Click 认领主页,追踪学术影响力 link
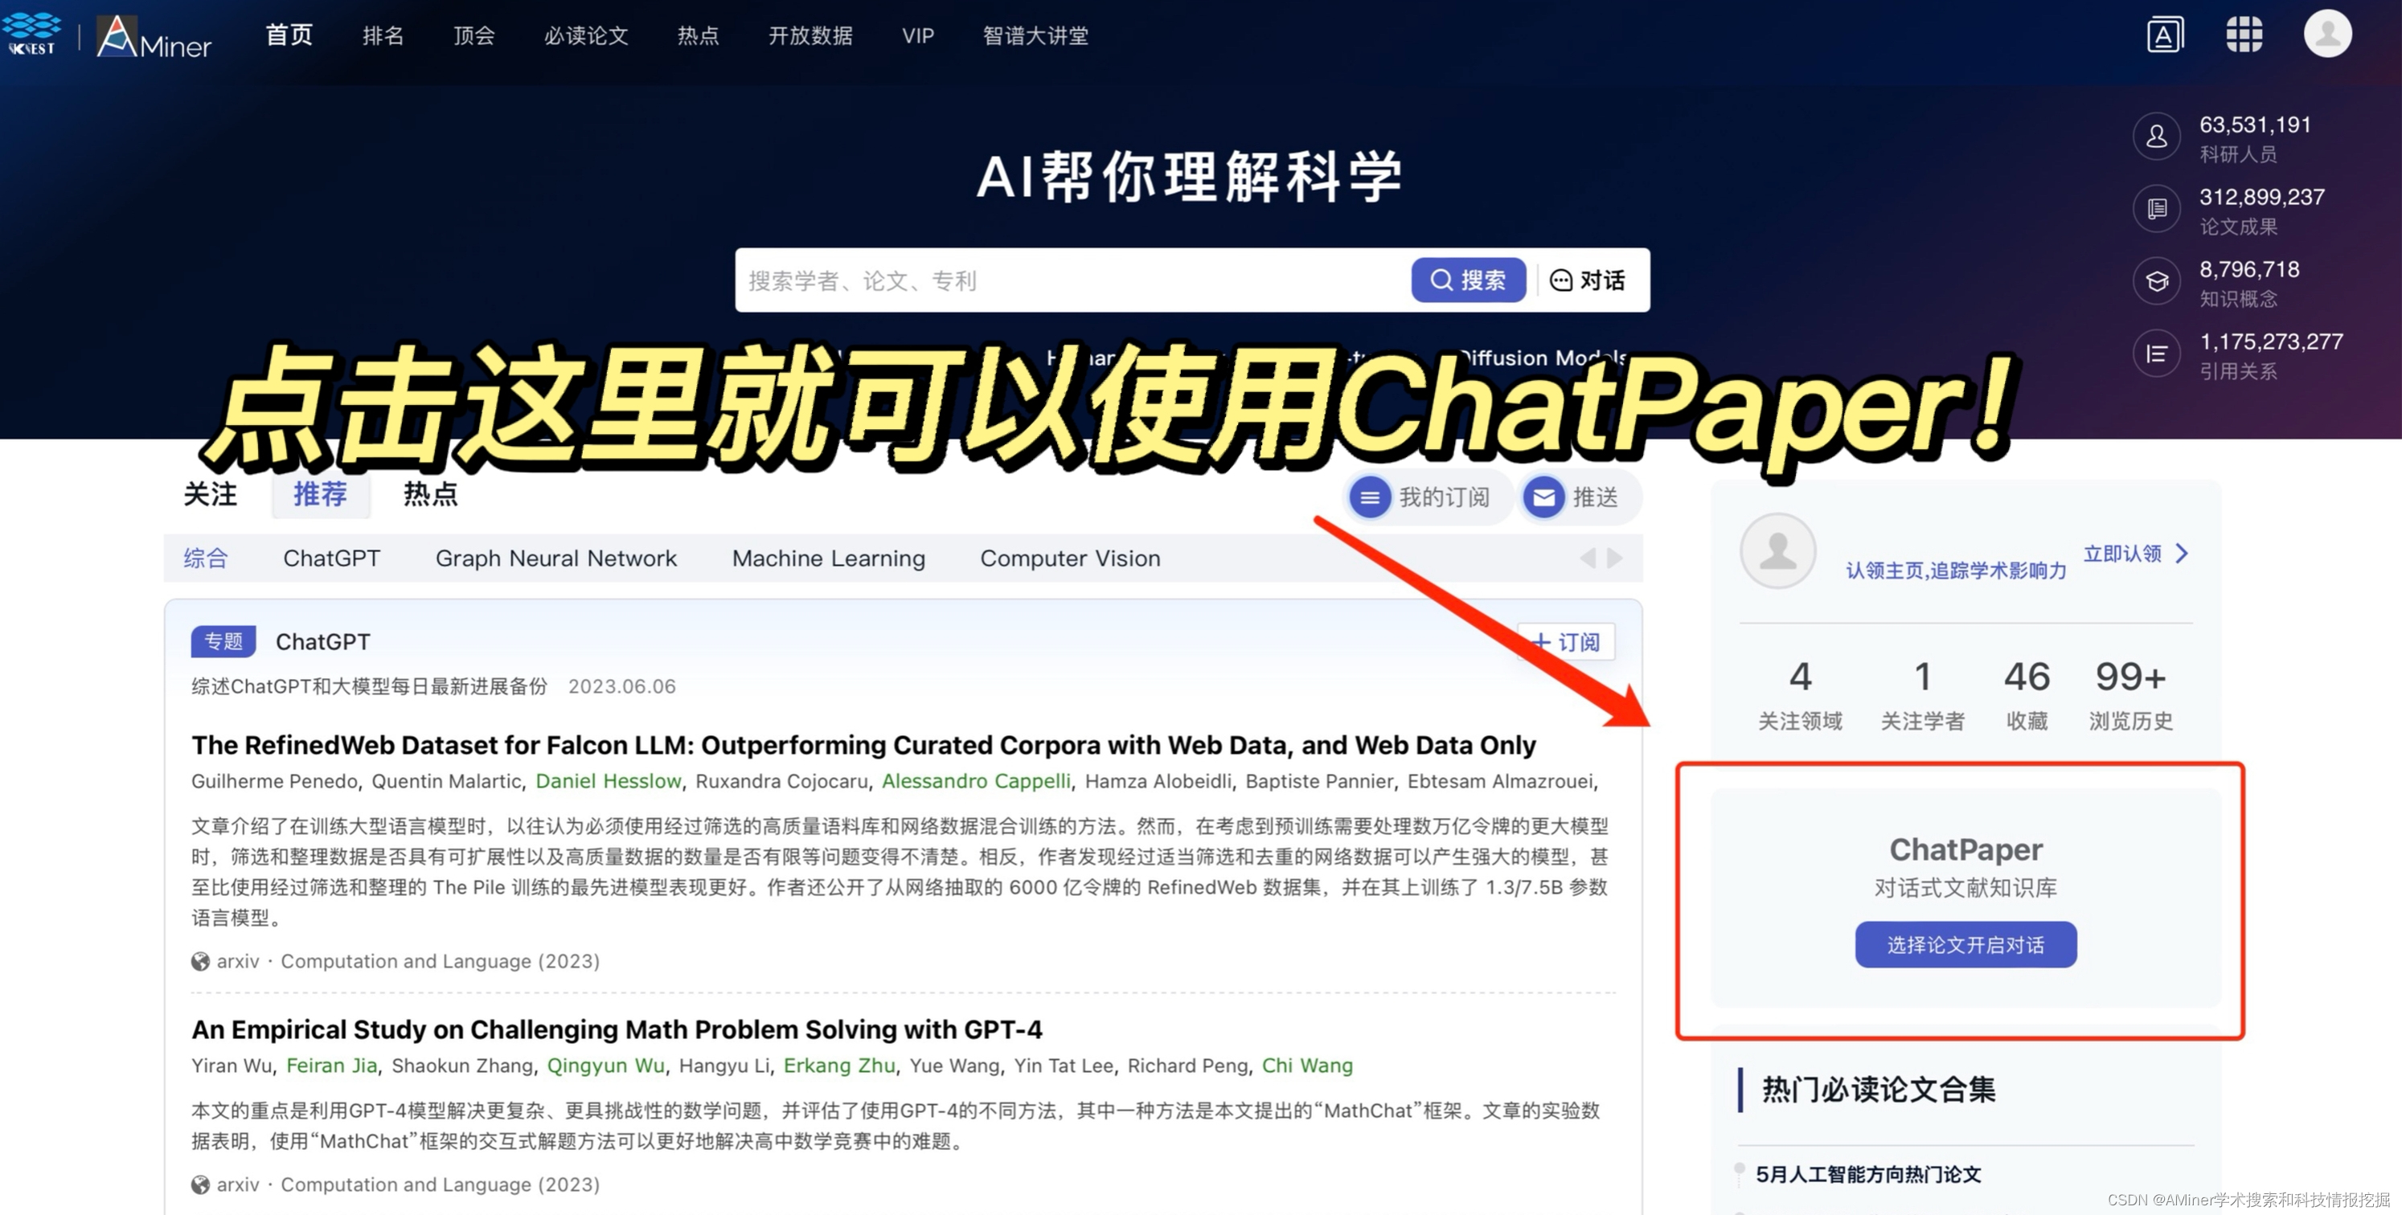 [x=1957, y=571]
